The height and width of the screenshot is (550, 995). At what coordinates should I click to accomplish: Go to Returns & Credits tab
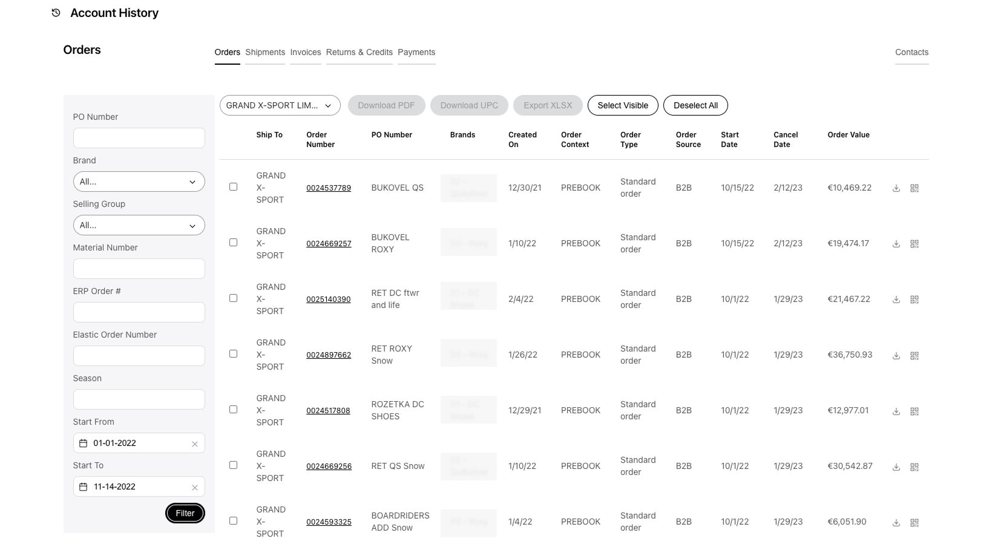359,53
